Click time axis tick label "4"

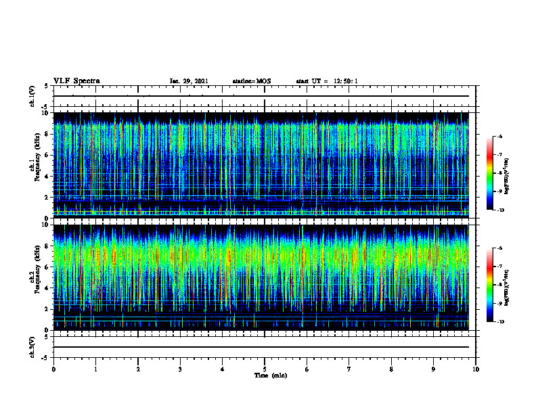tap(223, 369)
